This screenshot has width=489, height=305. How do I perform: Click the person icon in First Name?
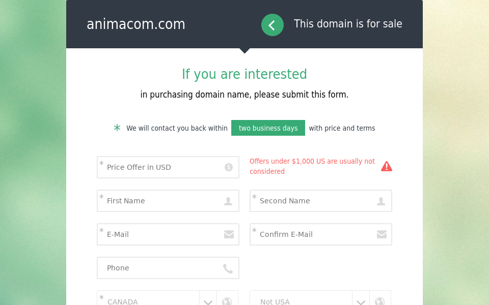pyautogui.click(x=228, y=201)
